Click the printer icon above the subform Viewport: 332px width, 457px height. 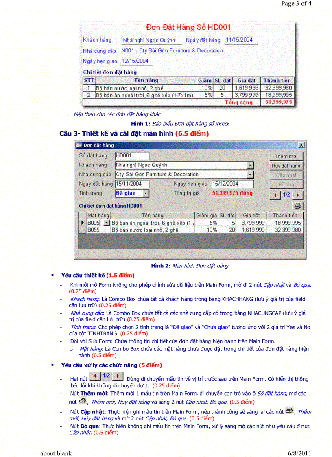click(x=298, y=206)
